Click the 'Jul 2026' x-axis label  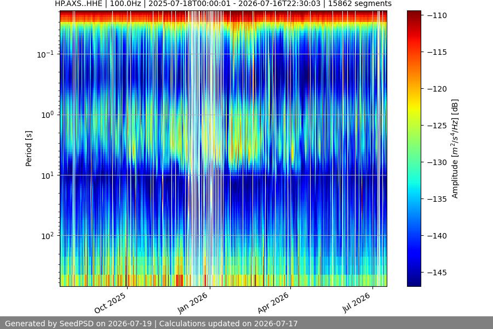pyautogui.click(x=357, y=303)
